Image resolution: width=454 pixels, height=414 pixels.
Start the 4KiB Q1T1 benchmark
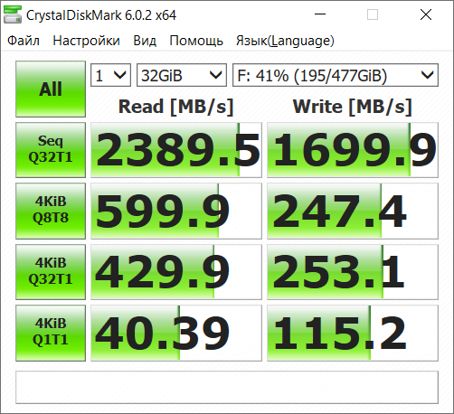[51, 333]
